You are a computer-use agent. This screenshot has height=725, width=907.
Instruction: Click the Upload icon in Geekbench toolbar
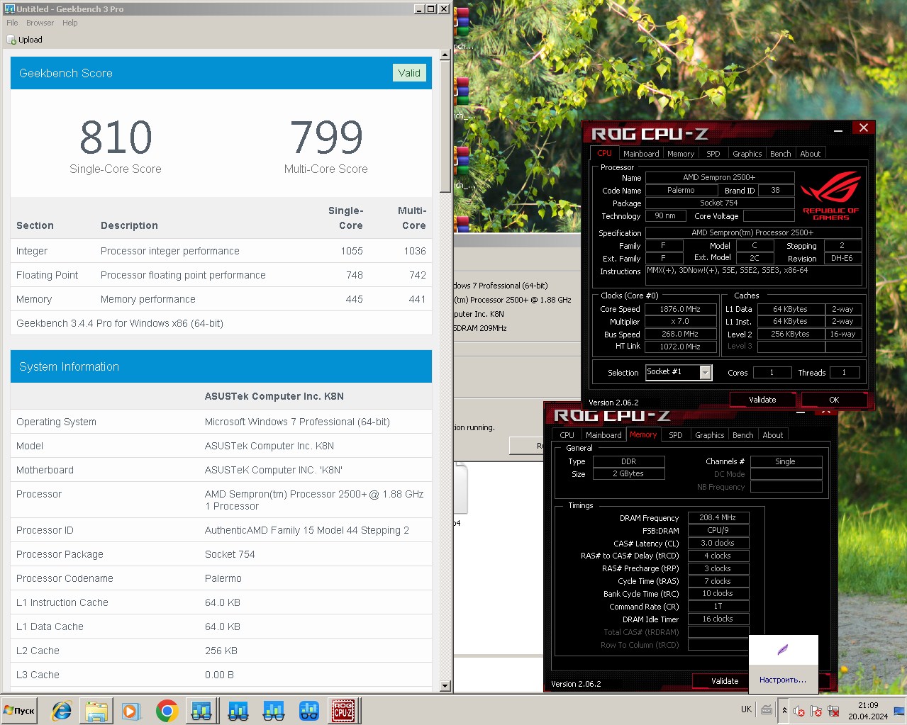[11, 40]
